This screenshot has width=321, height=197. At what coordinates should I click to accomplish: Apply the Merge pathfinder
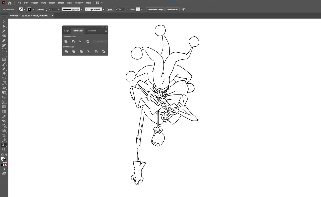(81, 52)
